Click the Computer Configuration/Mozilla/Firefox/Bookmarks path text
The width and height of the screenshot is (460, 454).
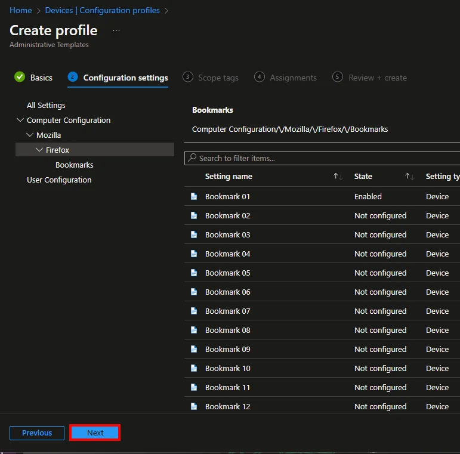point(290,129)
